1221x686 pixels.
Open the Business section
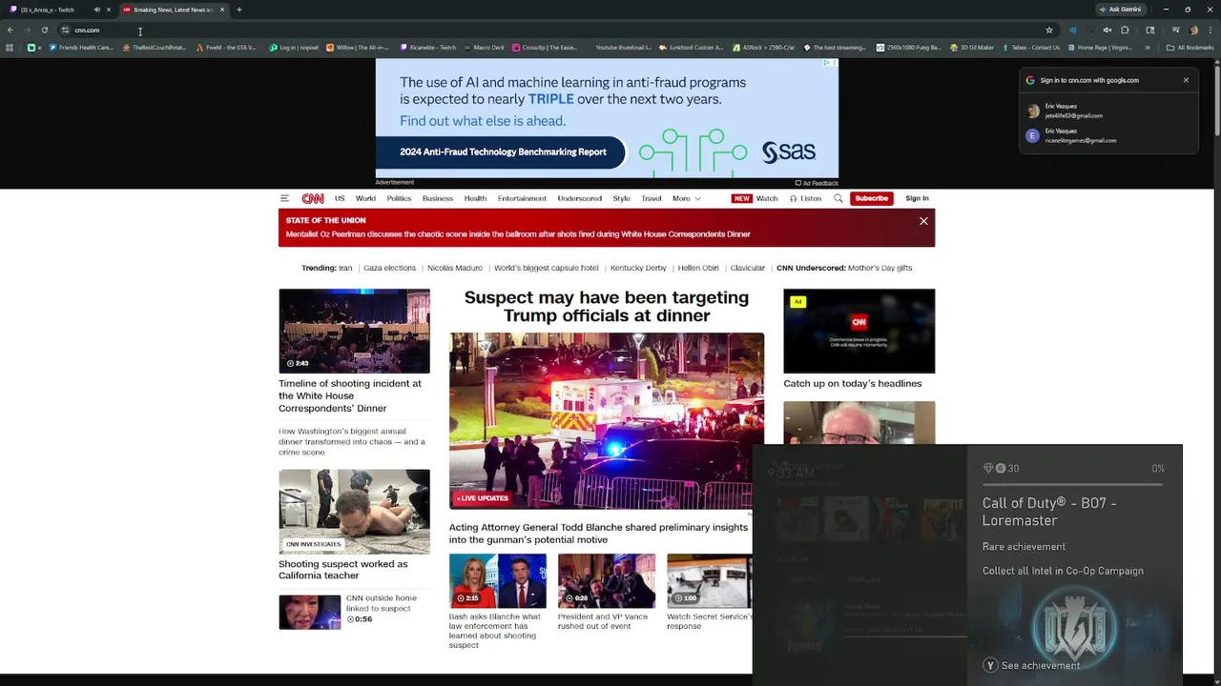click(x=438, y=198)
